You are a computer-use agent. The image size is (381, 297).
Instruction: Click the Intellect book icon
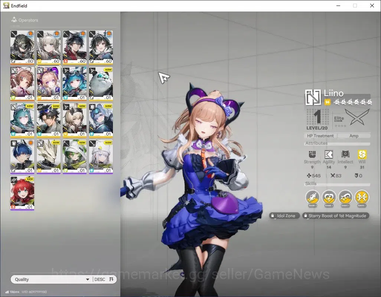345,154
